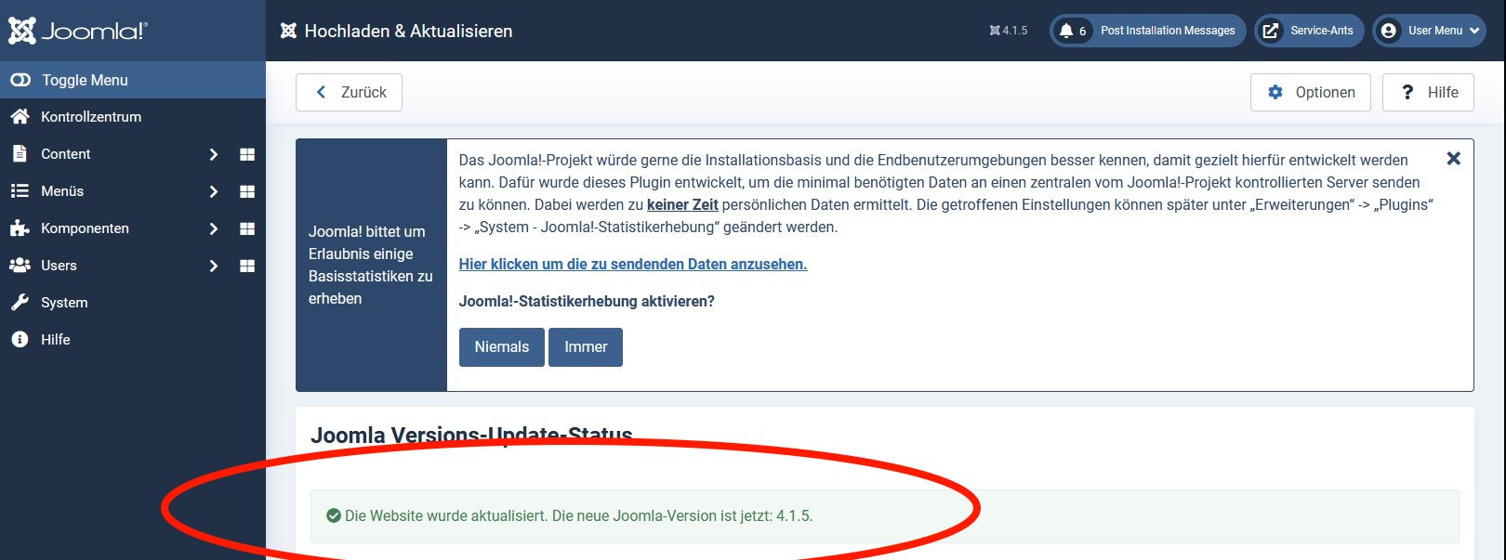Image resolution: width=1506 pixels, height=560 pixels.
Task: Click the 'keiner Zeit' underlined text
Action: (x=682, y=204)
